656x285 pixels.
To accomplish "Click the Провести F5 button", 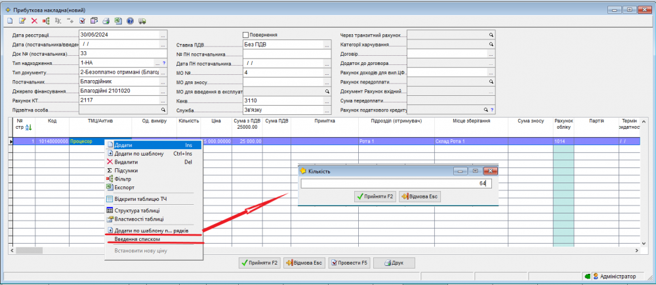I will click(351, 263).
